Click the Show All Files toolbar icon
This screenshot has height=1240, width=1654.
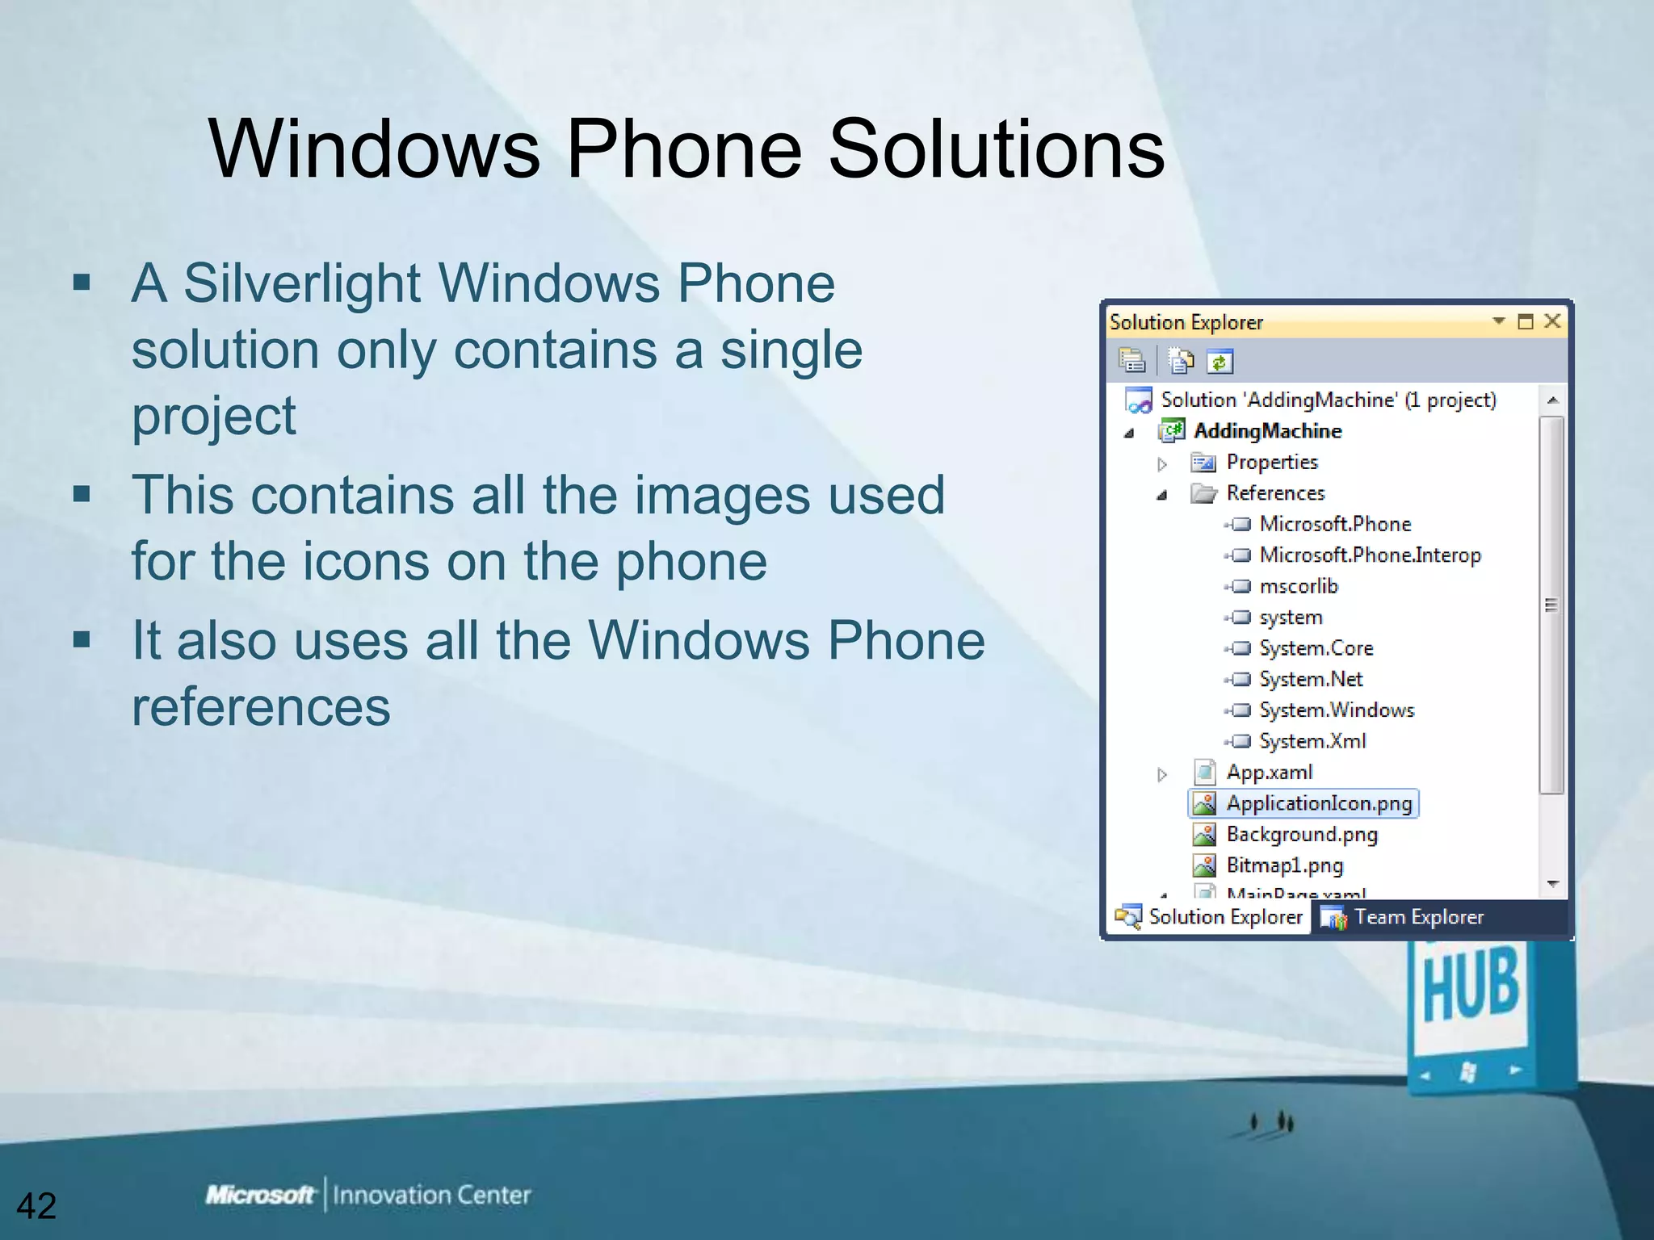point(1181,361)
